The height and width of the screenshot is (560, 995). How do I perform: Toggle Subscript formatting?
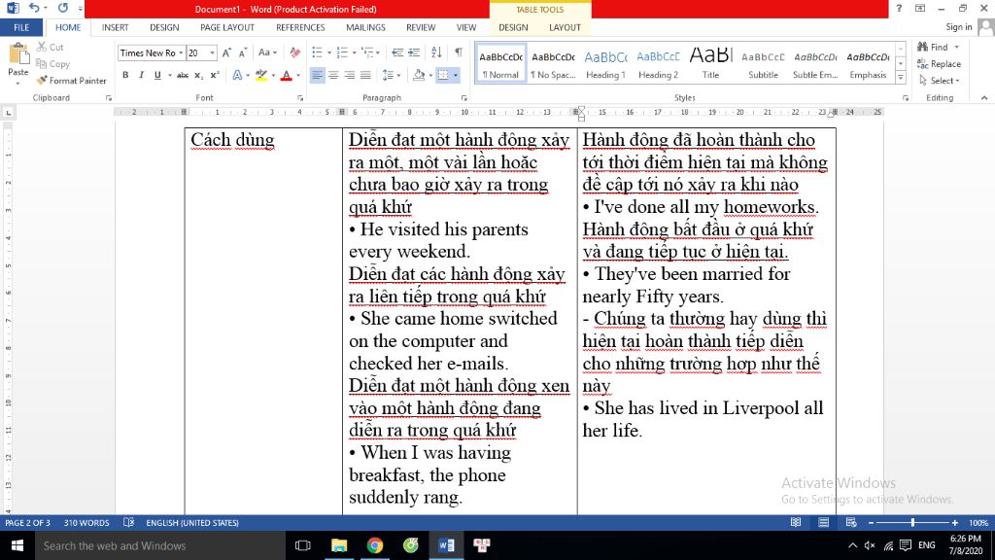click(198, 75)
